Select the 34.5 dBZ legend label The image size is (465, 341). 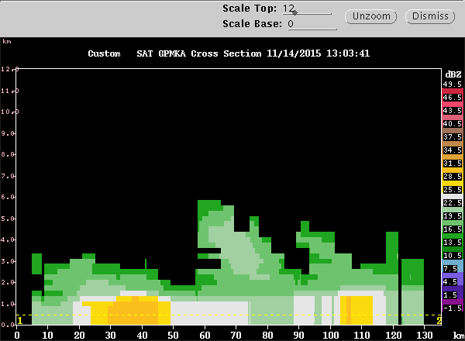pyautogui.click(x=453, y=150)
